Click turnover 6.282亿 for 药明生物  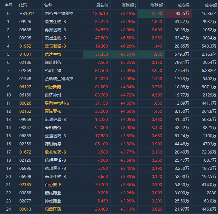(x=209, y=71)
